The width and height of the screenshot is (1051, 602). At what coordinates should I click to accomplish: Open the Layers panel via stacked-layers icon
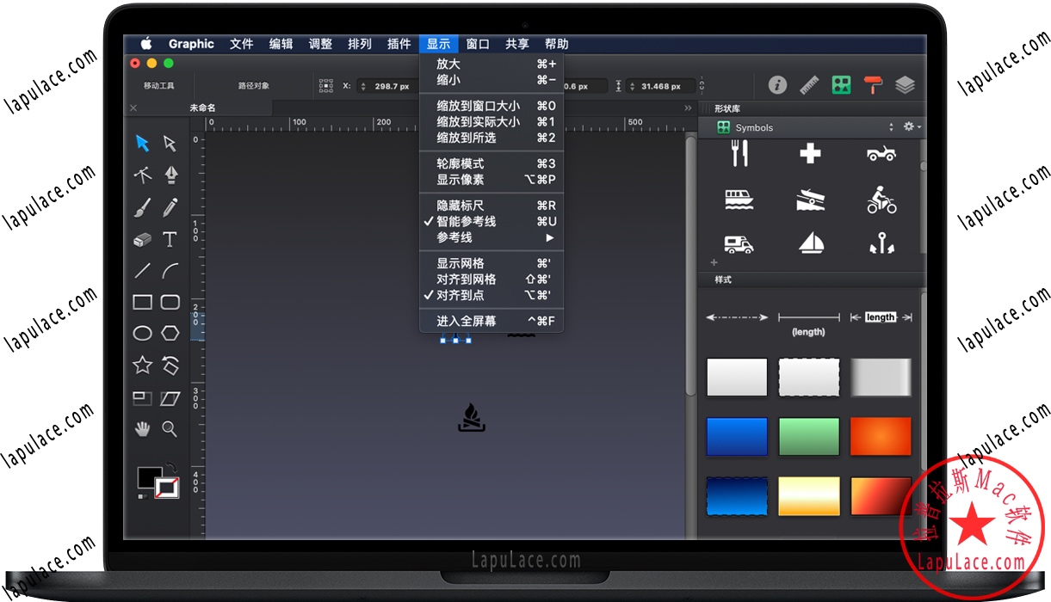tap(906, 84)
